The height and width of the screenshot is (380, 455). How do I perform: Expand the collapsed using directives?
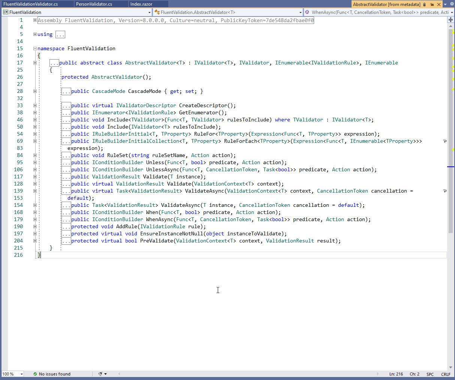coord(35,34)
